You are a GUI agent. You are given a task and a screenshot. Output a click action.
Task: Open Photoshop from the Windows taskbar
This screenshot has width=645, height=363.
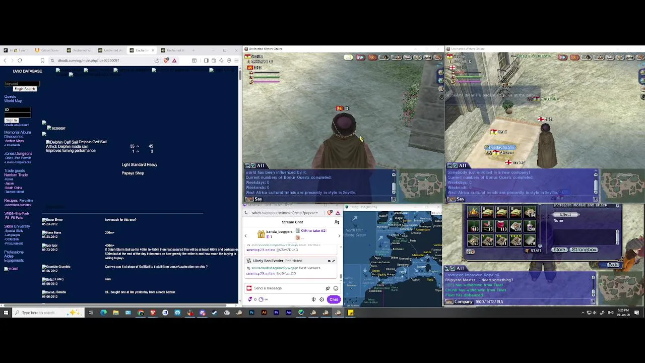pos(251,313)
